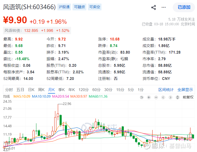Click the 已添加 watchlist button
Screen dimensions: 197x152
pyautogui.click(x=184, y=7)
